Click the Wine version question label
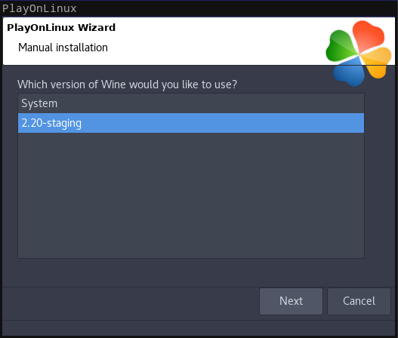398x338 pixels. click(x=127, y=84)
